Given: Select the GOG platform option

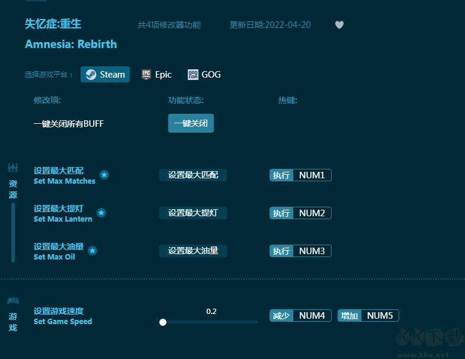Looking at the screenshot, I should pos(204,75).
